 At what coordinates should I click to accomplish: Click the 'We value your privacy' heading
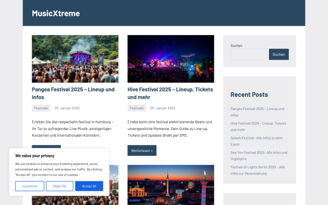pyautogui.click(x=35, y=156)
